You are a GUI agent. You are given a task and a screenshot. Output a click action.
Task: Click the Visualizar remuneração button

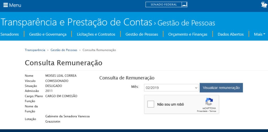[221, 88]
